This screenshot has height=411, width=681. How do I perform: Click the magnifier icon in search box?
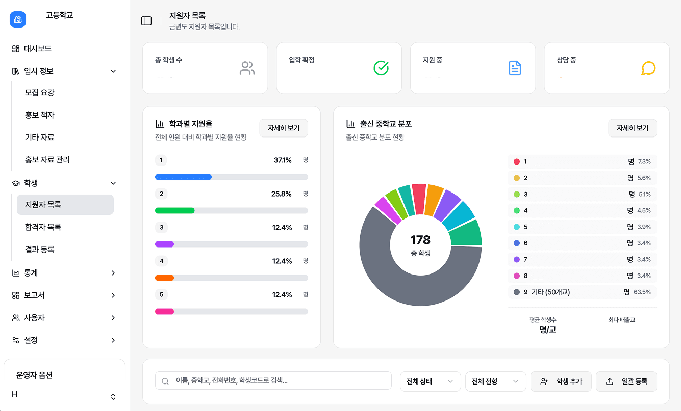click(165, 381)
